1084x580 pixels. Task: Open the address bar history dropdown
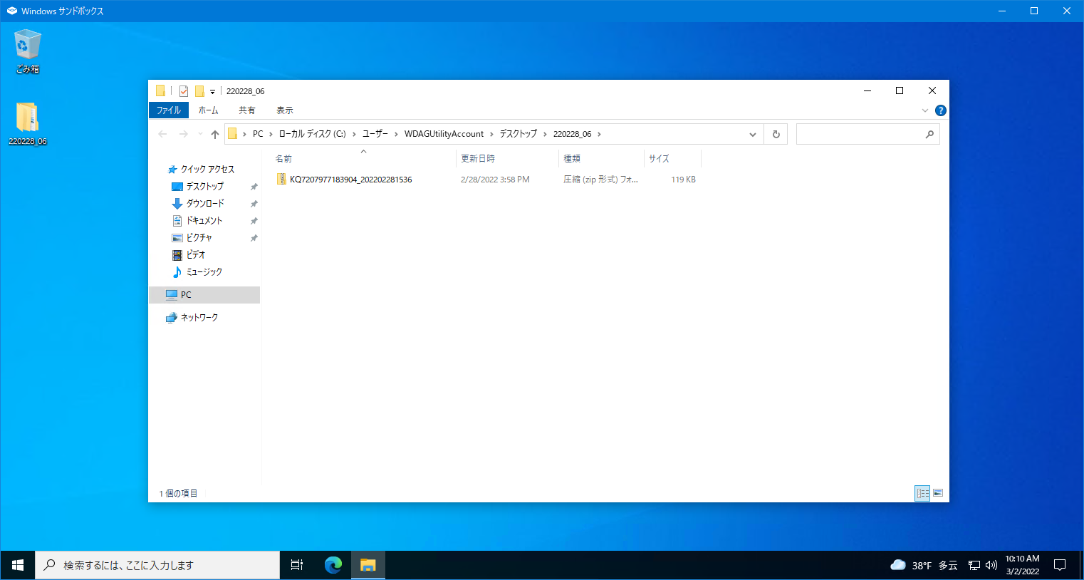752,134
